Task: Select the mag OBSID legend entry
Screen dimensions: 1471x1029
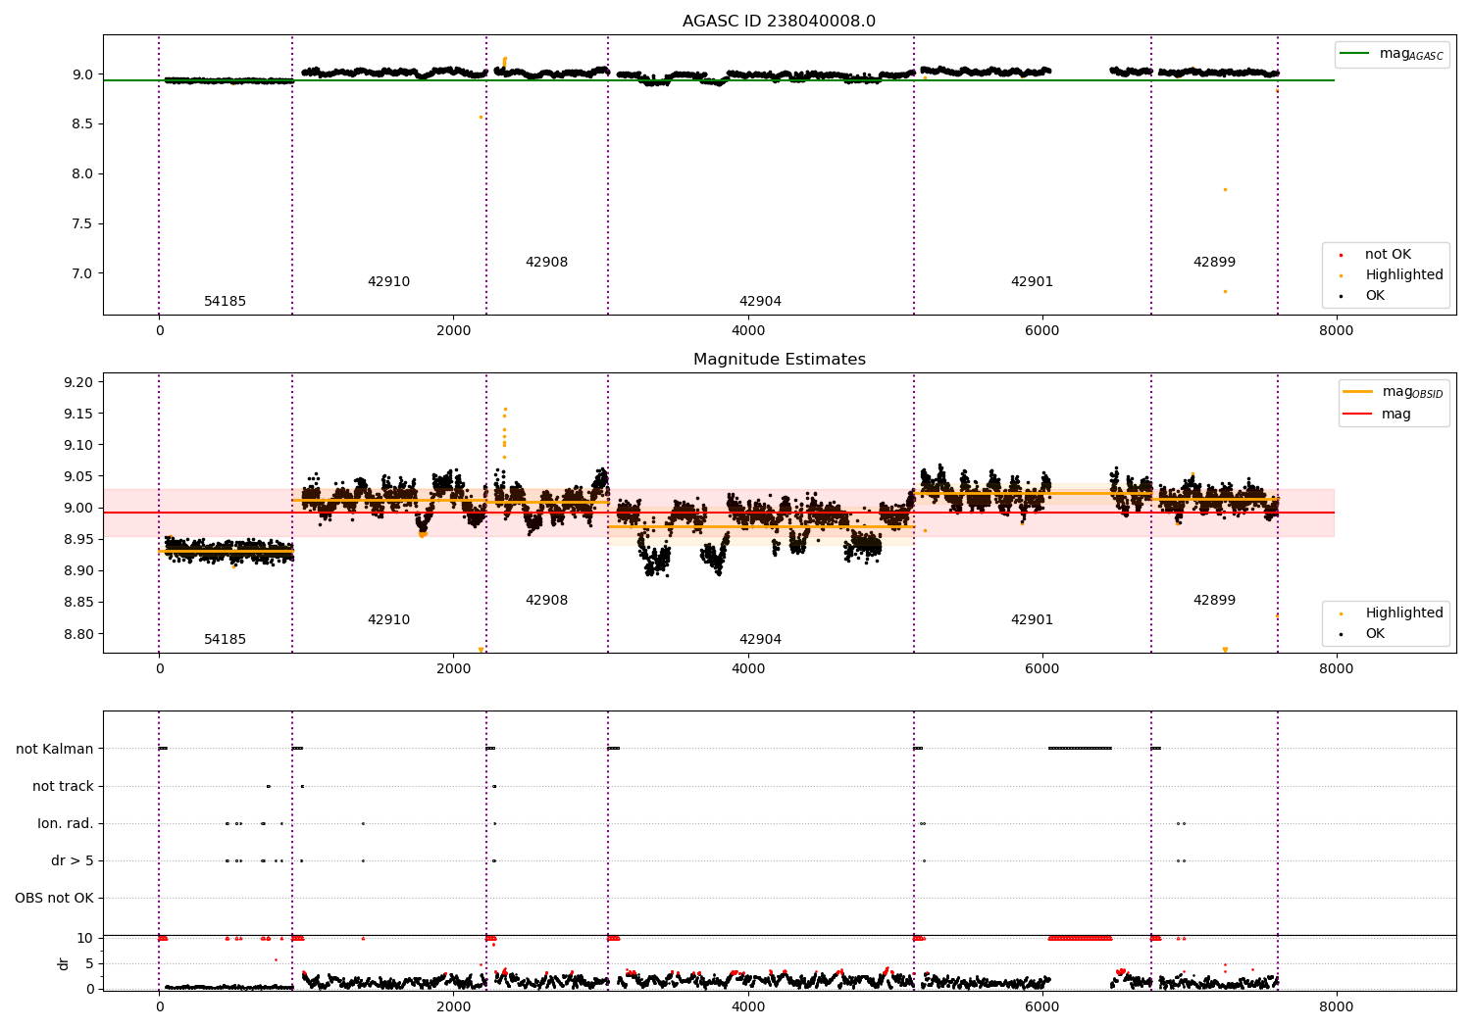Action: pyautogui.click(x=1394, y=392)
